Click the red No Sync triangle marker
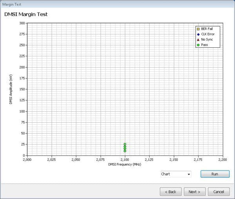This screenshot has height=199, width=235. 198,39
